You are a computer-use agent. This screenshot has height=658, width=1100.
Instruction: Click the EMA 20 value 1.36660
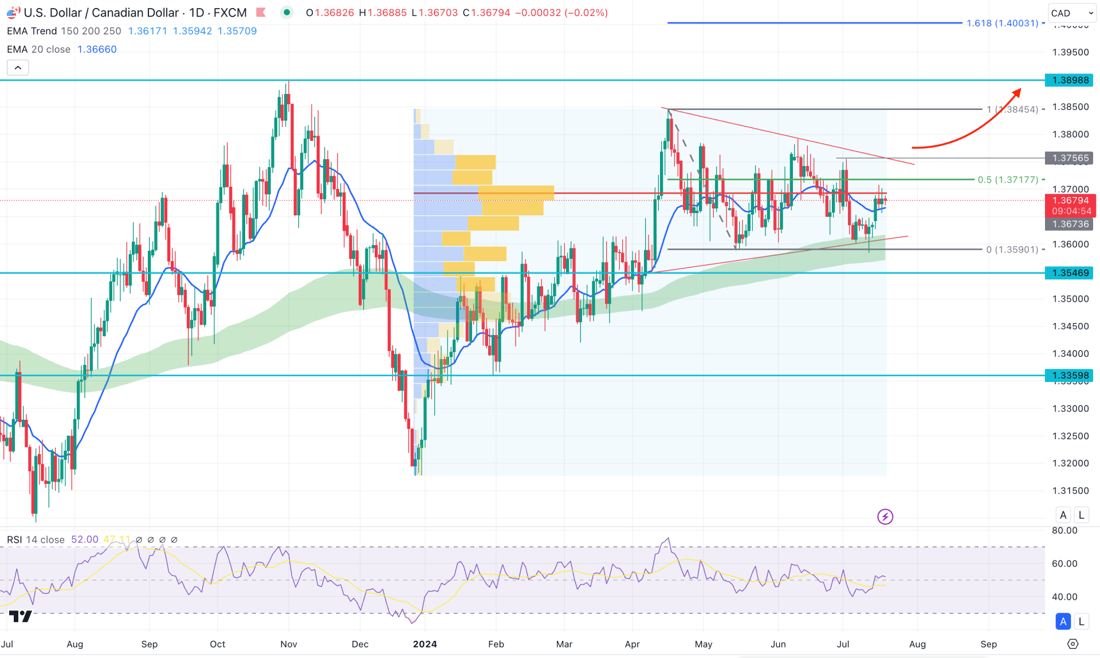click(x=97, y=49)
